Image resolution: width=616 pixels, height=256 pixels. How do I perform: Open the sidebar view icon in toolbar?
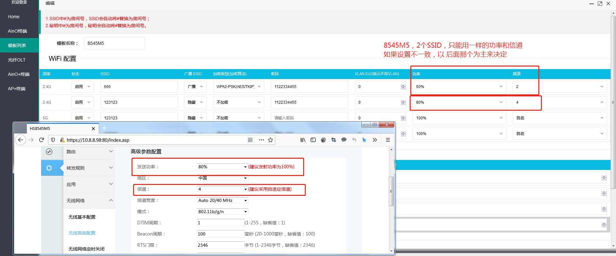point(313,140)
